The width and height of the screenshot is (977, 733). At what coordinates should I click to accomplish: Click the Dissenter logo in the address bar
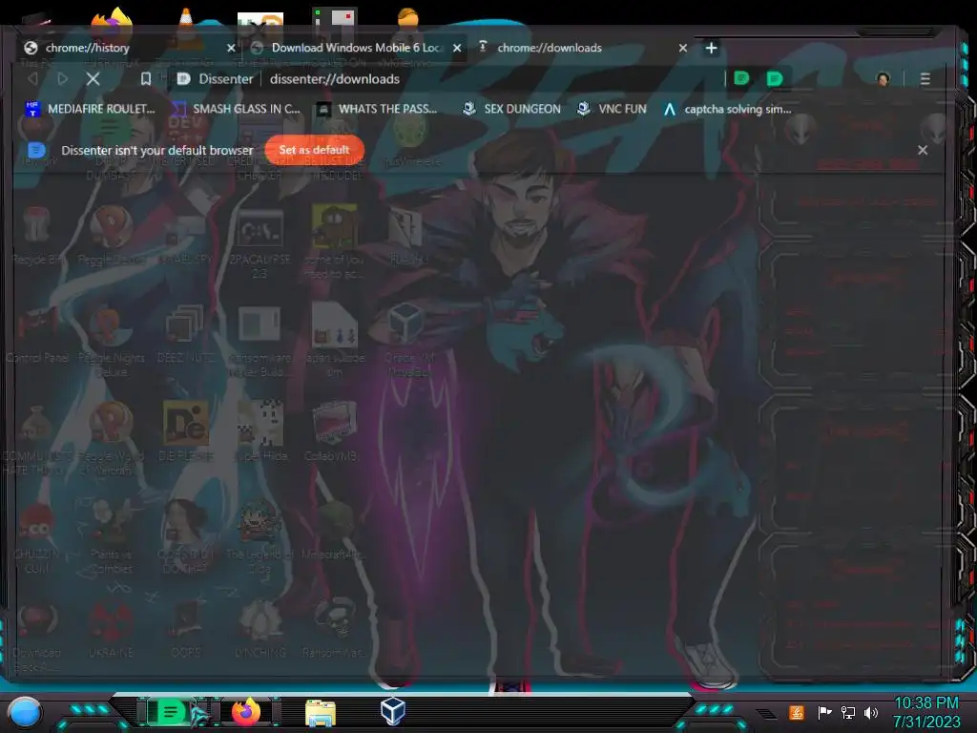(183, 78)
